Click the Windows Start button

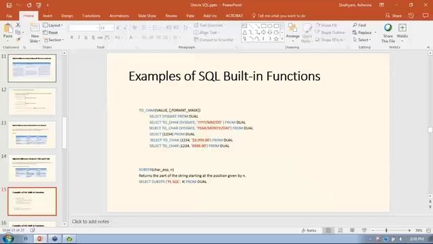click(x=8, y=239)
